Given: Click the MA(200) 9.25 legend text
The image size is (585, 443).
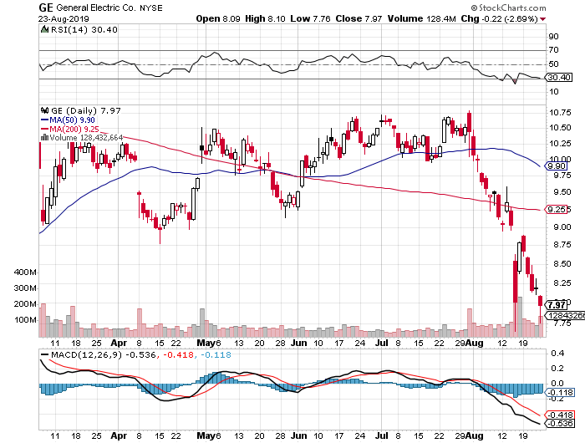Looking at the screenshot, I should click(x=74, y=129).
